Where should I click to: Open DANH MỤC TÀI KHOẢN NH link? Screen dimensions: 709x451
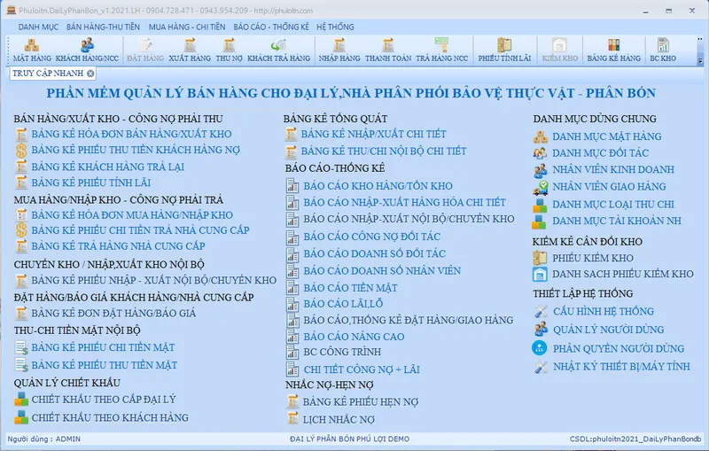coord(617,221)
